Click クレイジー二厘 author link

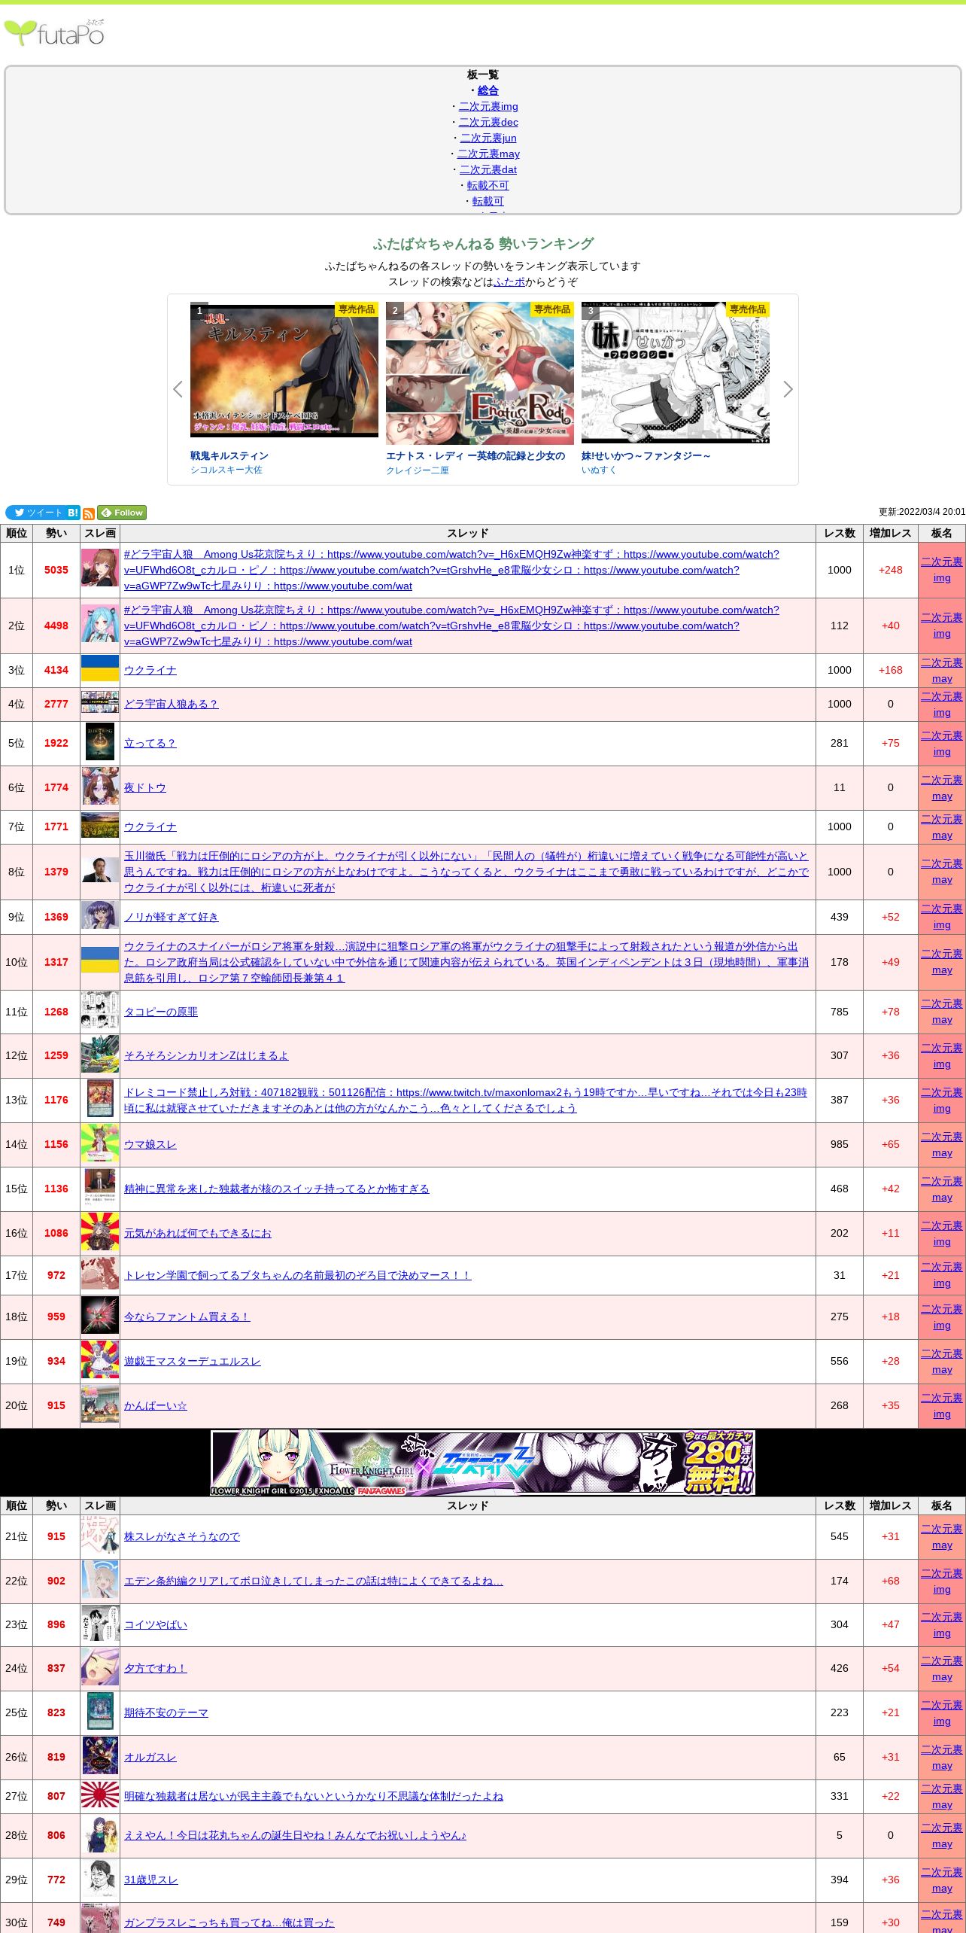418,470
